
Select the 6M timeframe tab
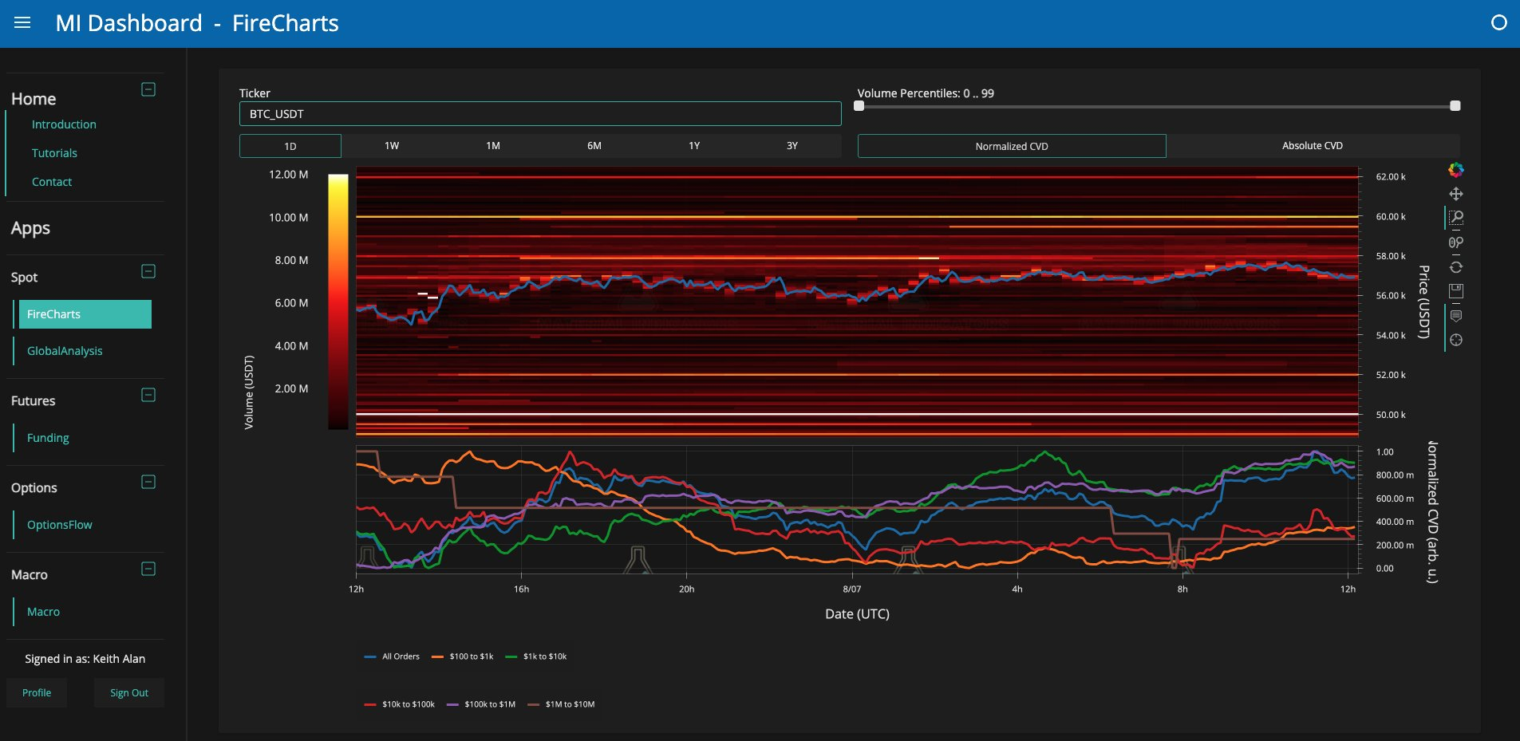[594, 146]
